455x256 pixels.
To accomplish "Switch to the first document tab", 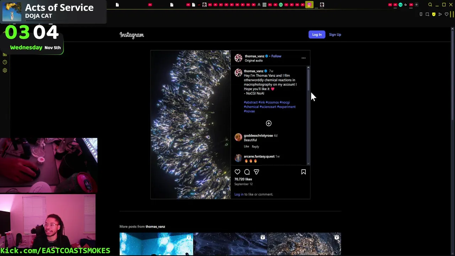I will 117,5.
